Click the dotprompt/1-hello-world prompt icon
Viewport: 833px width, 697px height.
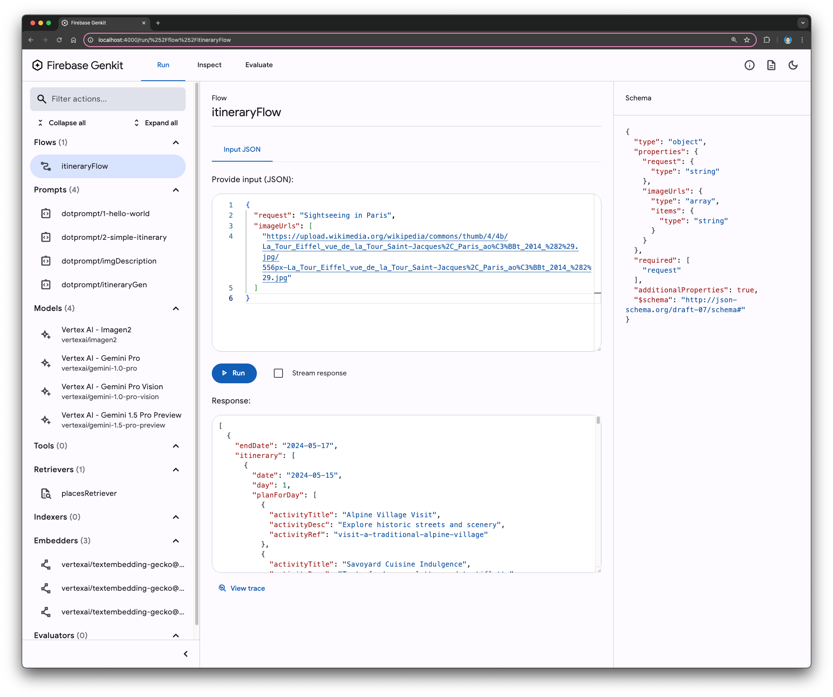(x=46, y=214)
